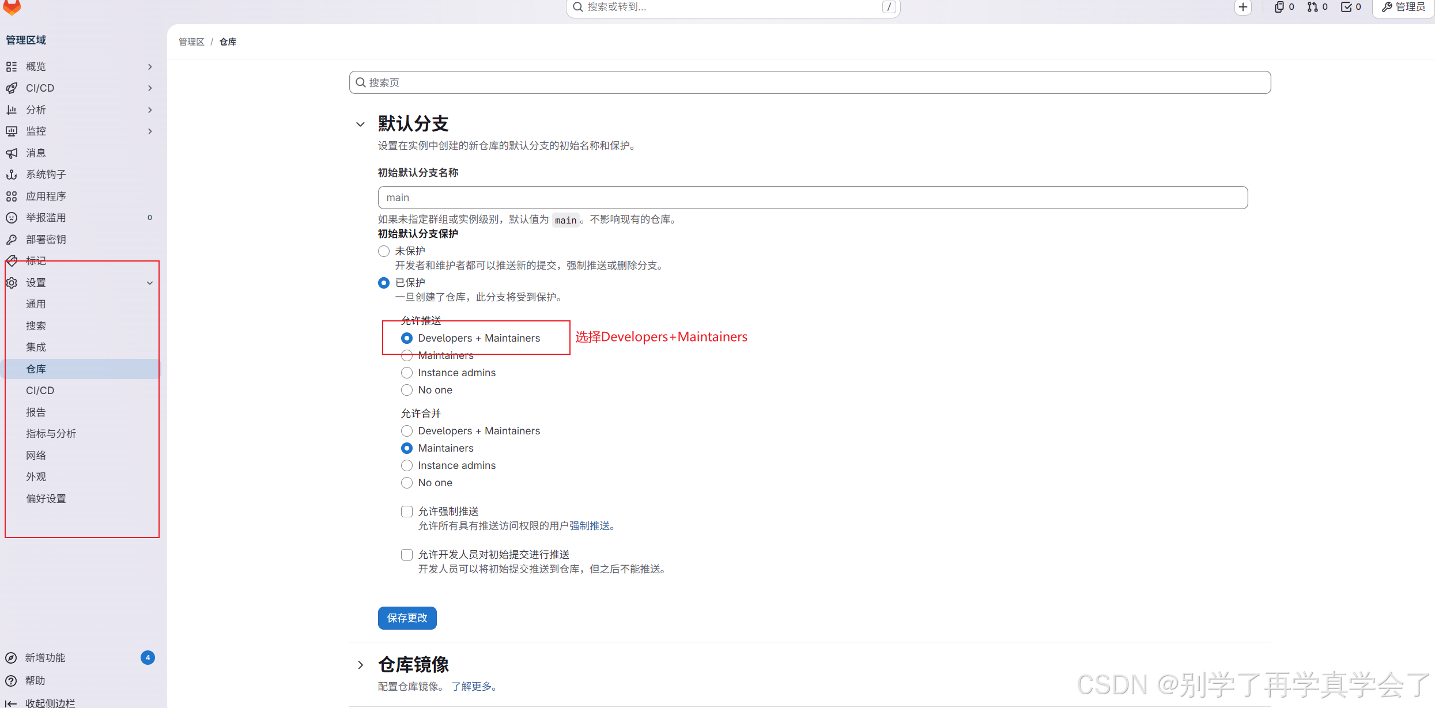Image resolution: width=1435 pixels, height=708 pixels.
Task: Open the 了解更多 link
Action: 474,686
